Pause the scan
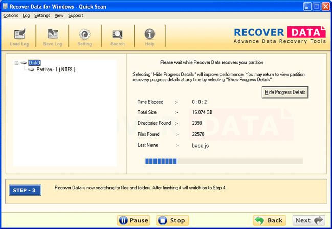The height and width of the screenshot is (229, 332). click(x=134, y=220)
